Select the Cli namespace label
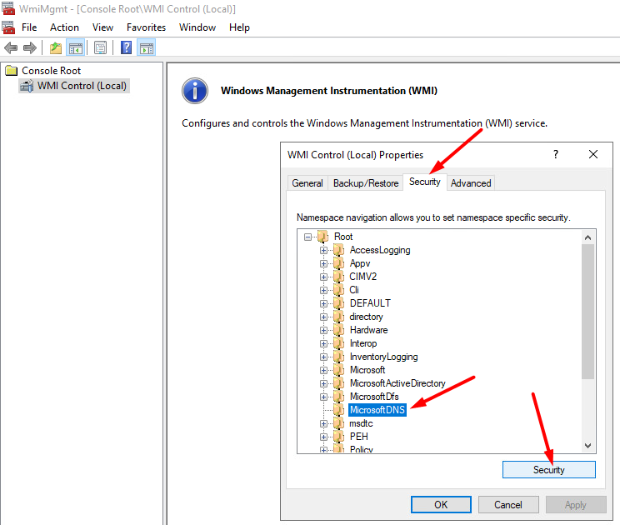This screenshot has width=620, height=525. (x=354, y=290)
